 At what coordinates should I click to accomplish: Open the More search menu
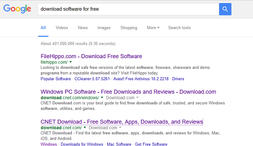tap(153, 28)
